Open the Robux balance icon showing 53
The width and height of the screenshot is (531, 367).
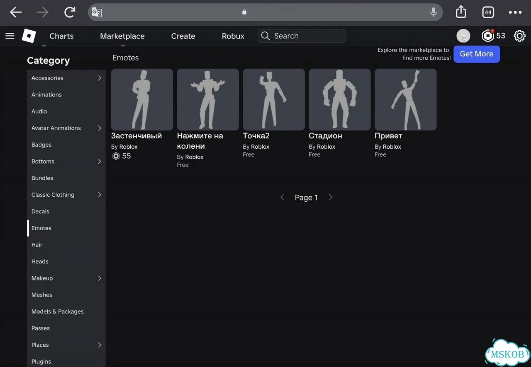pos(494,36)
